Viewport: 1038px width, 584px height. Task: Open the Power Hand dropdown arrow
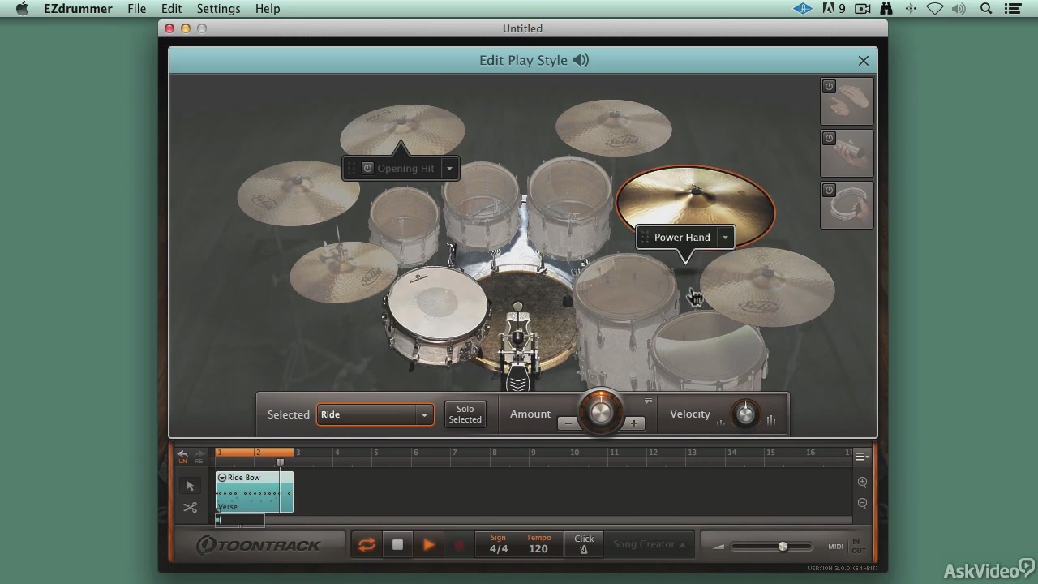click(725, 238)
